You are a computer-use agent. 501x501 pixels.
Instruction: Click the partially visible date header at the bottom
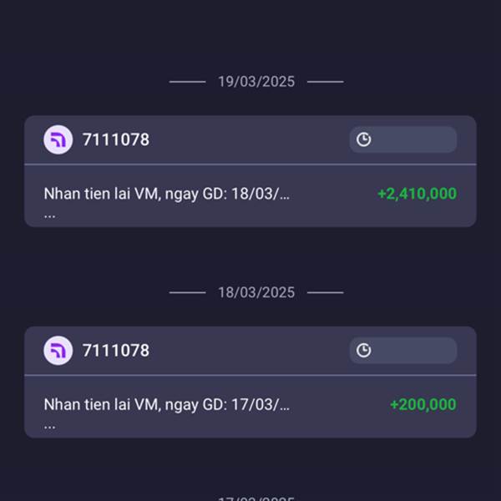point(256,498)
